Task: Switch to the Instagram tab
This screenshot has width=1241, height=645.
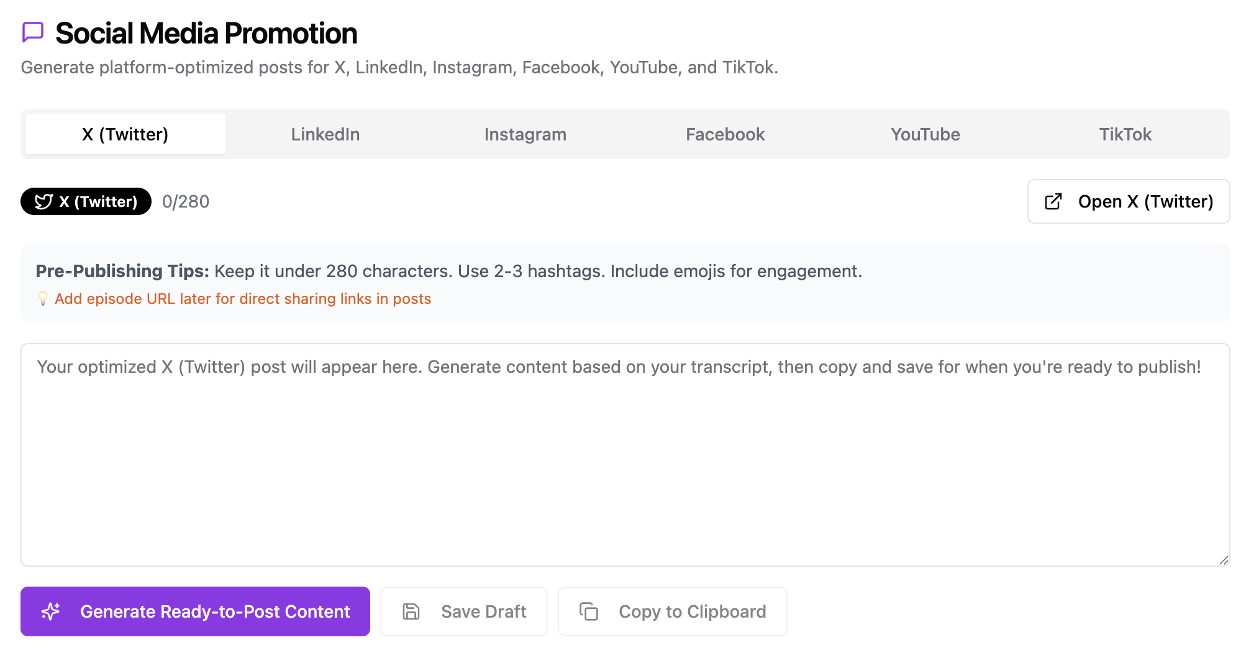Action: 525,134
